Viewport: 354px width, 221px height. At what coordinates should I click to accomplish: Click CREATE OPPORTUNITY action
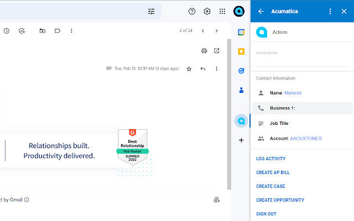click(280, 200)
